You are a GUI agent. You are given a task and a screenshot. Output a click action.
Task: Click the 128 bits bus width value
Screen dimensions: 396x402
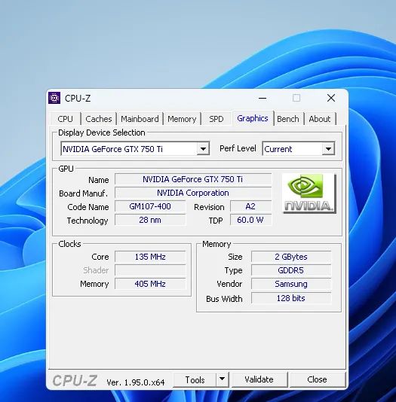291,298
